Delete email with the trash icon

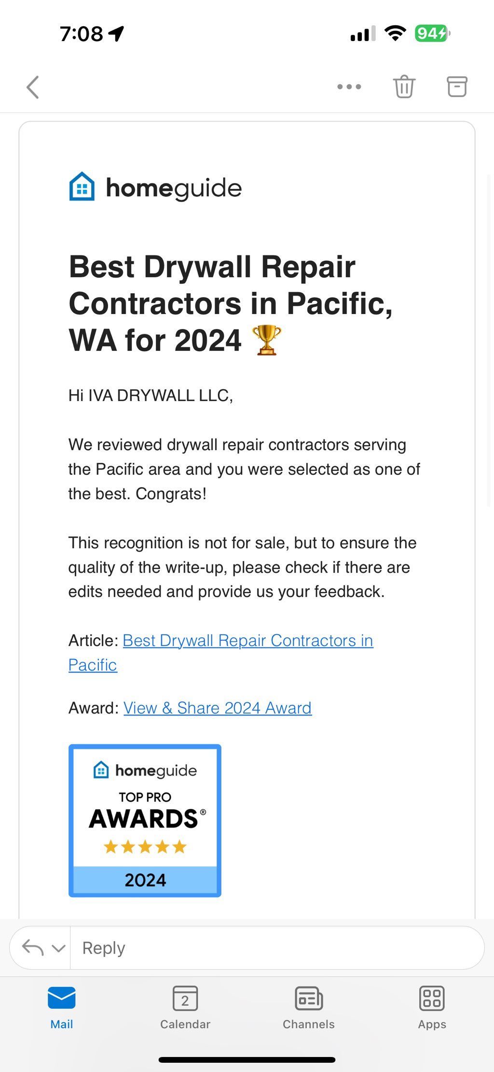click(x=404, y=87)
